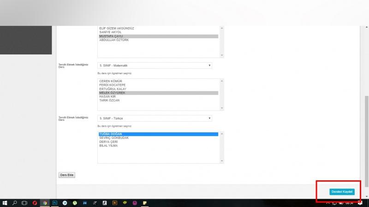This screenshot has width=369, height=207.
Task: Expand the 5. SINIF - Türkçe dropdown
Action: (x=155, y=118)
